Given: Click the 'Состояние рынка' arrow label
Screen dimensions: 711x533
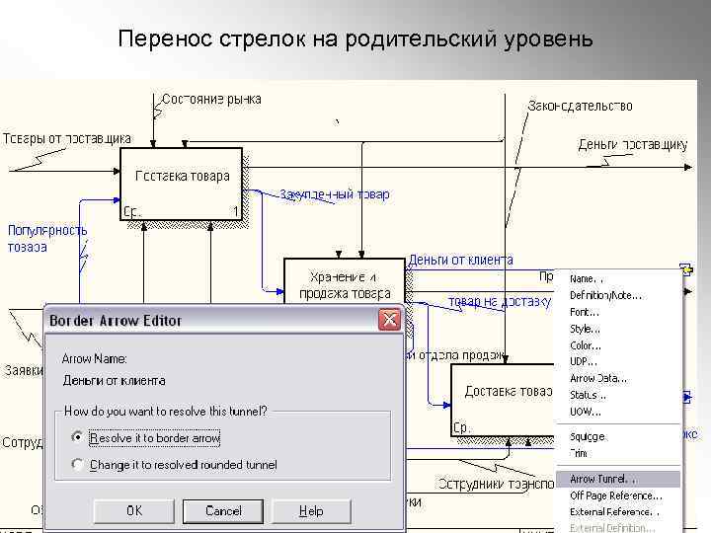Looking at the screenshot, I should tap(211, 100).
